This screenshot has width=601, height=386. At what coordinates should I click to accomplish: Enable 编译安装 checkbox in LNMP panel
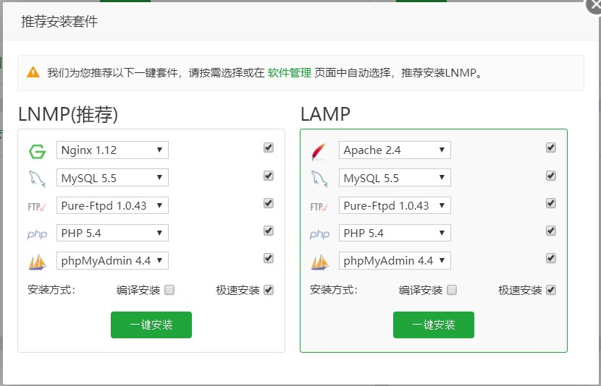169,290
